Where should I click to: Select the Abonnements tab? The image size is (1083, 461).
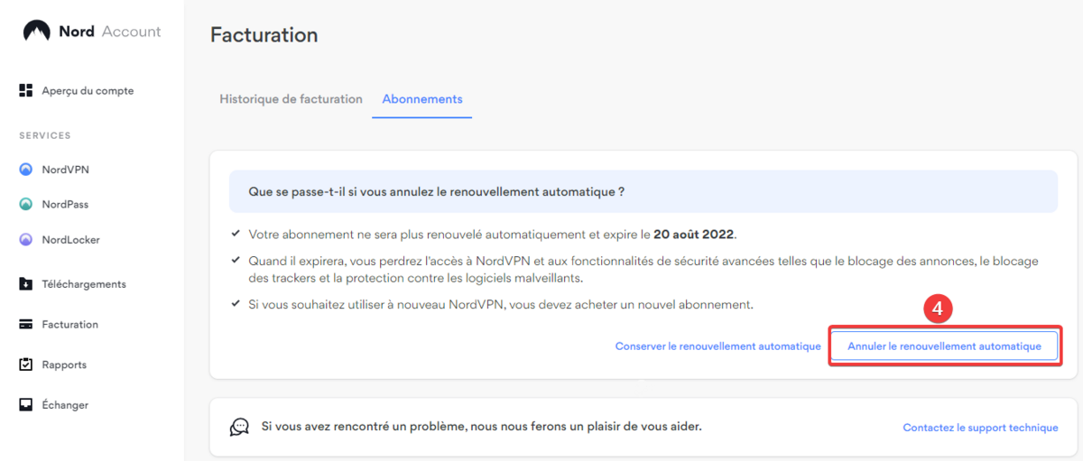(x=422, y=99)
